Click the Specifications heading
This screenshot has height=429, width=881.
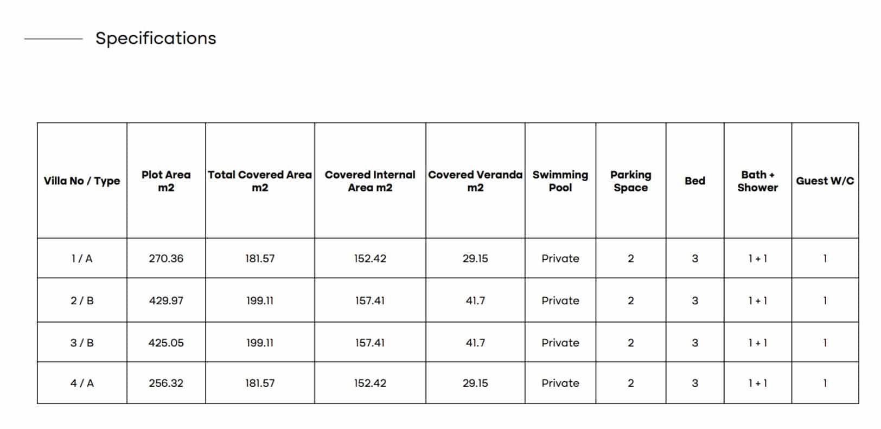point(156,39)
